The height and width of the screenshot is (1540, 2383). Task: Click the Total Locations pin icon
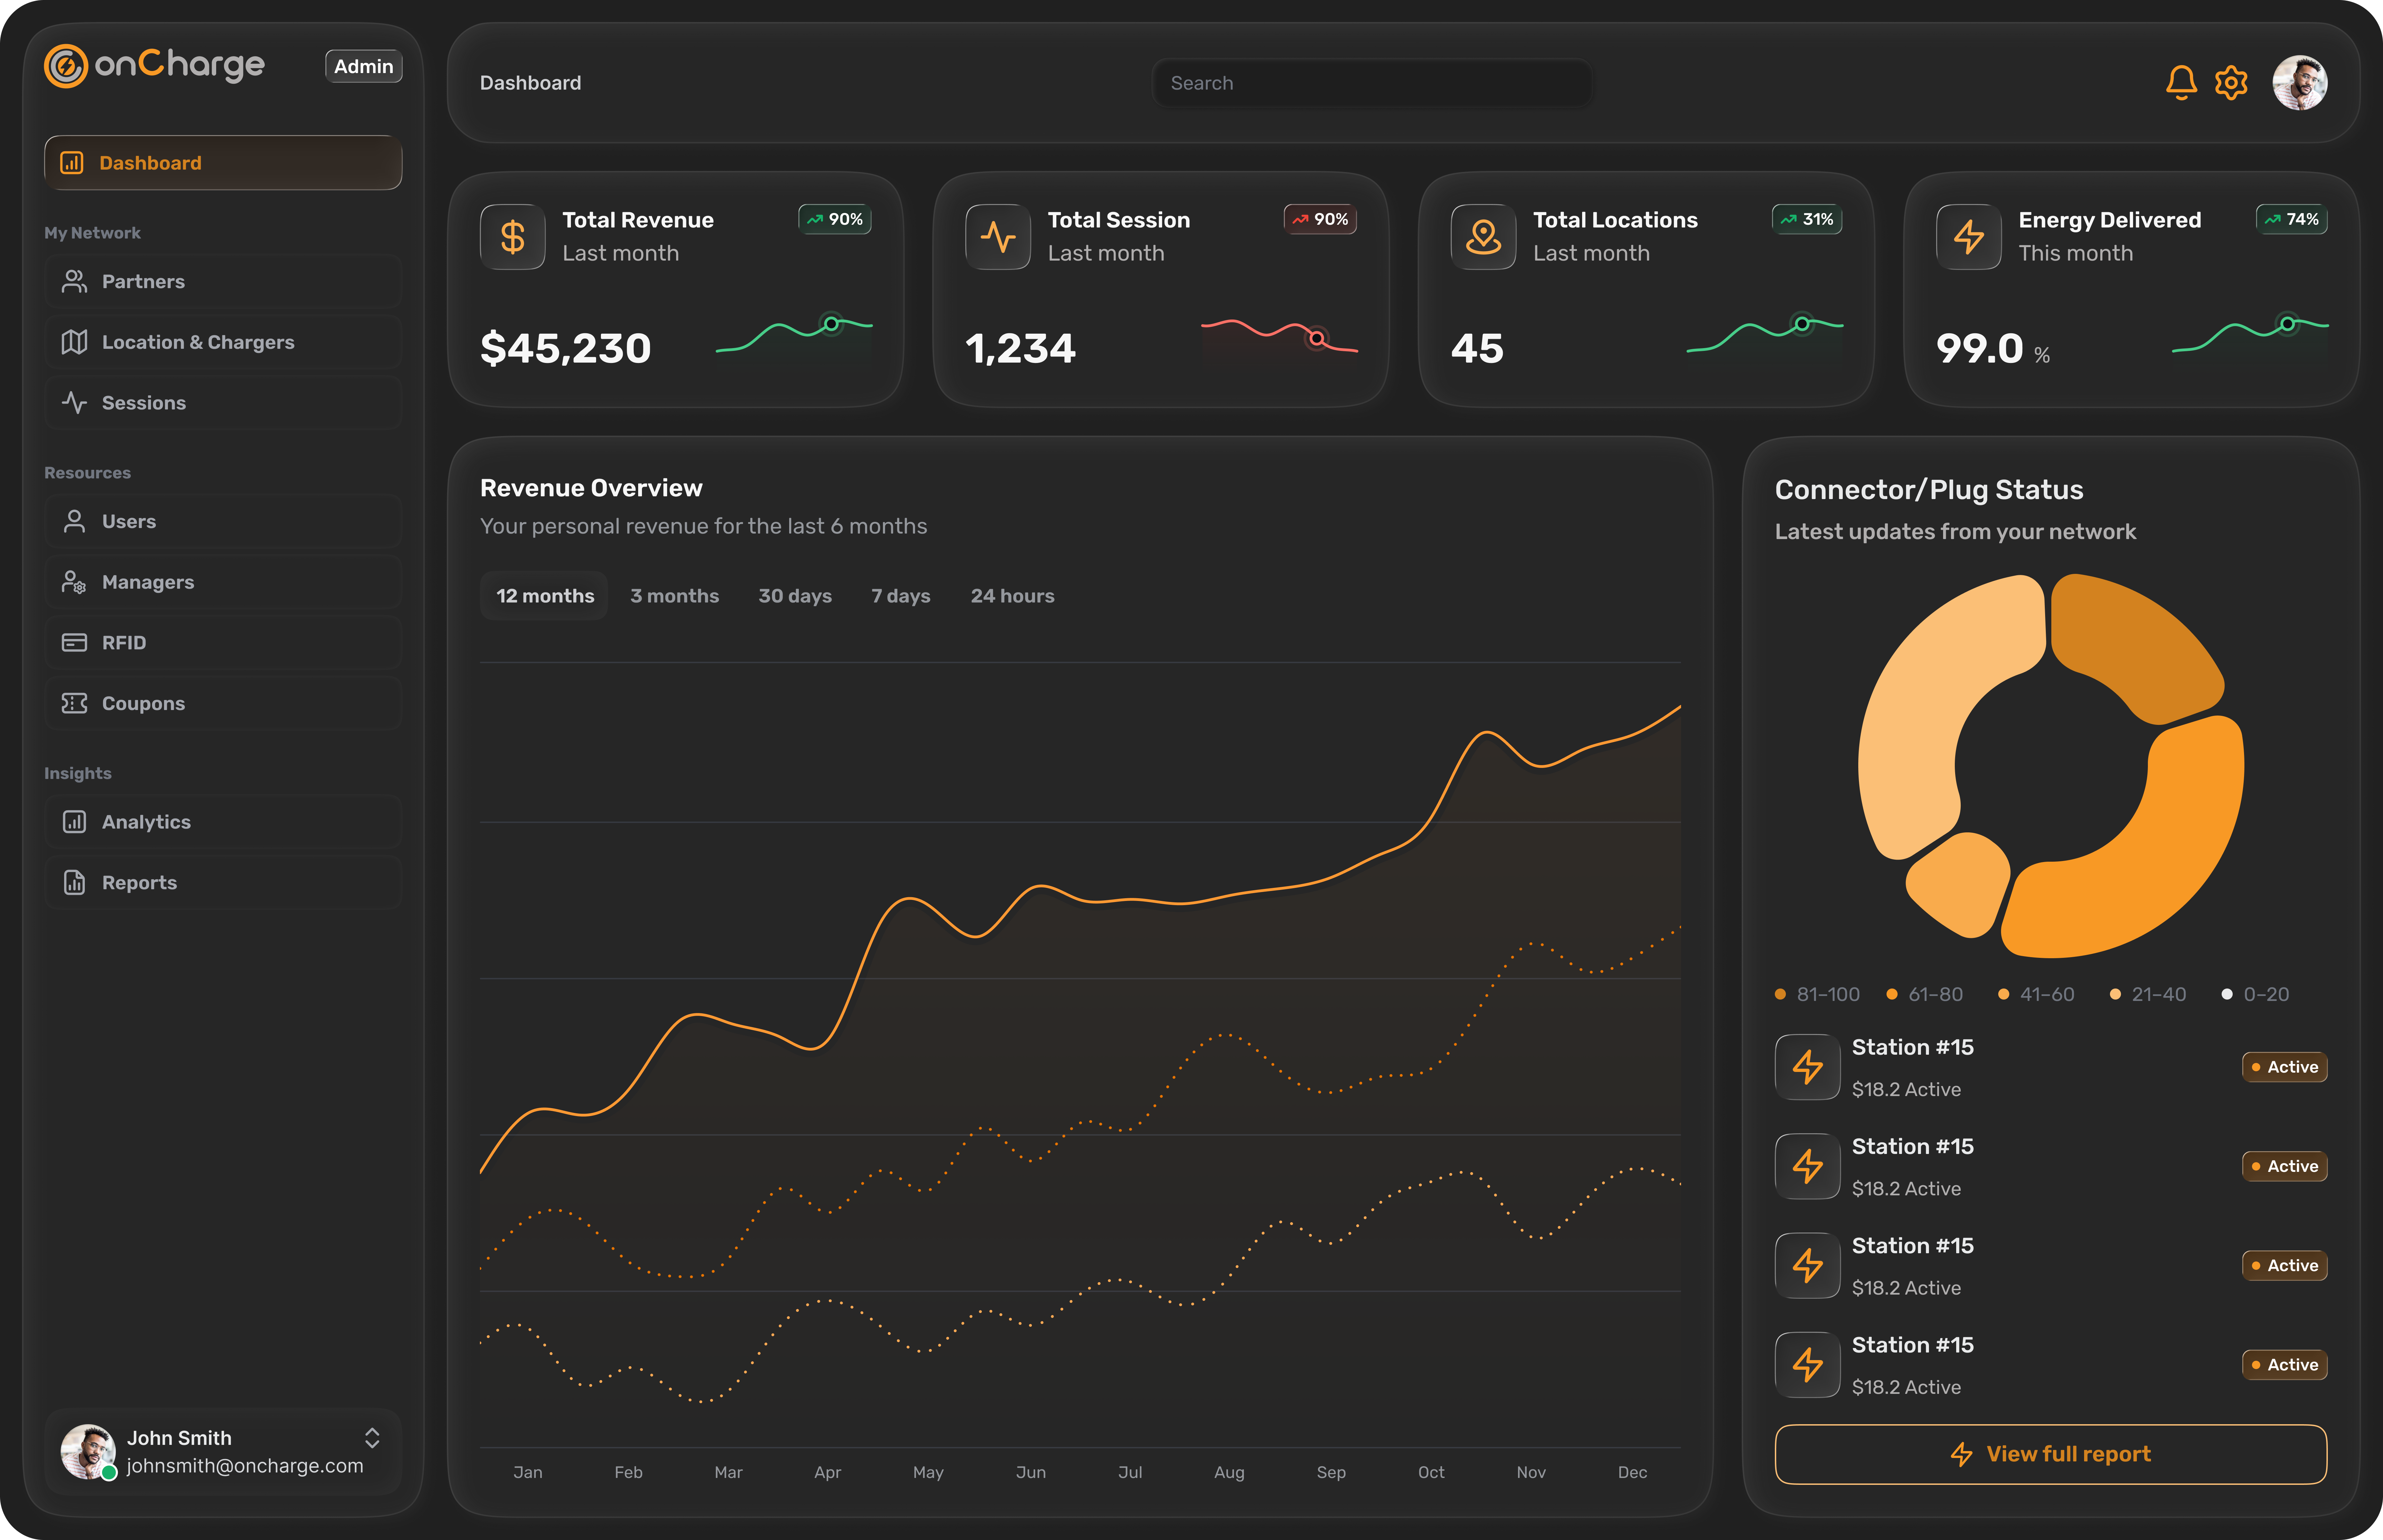pos(1483,237)
